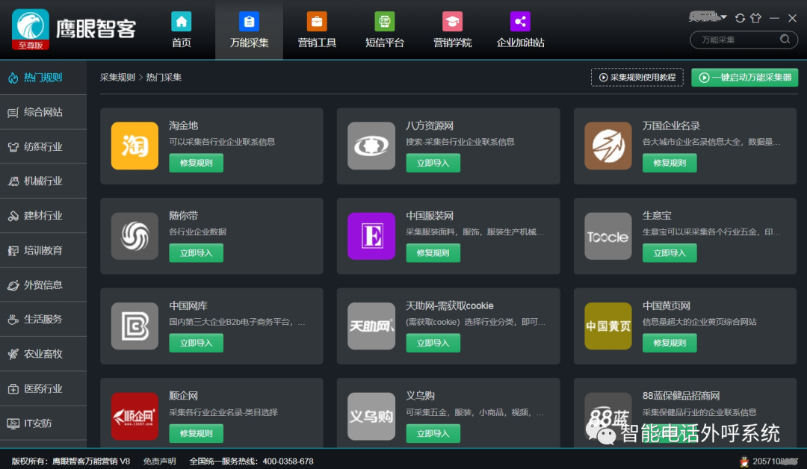This screenshot has height=469, width=807.
Task: Click 立即导入 under 八方资源网
Action: pyautogui.click(x=433, y=163)
